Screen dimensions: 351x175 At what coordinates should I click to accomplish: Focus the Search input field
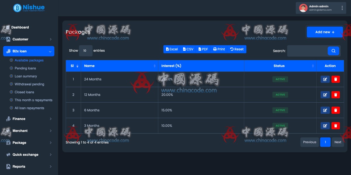pyautogui.click(x=307, y=51)
